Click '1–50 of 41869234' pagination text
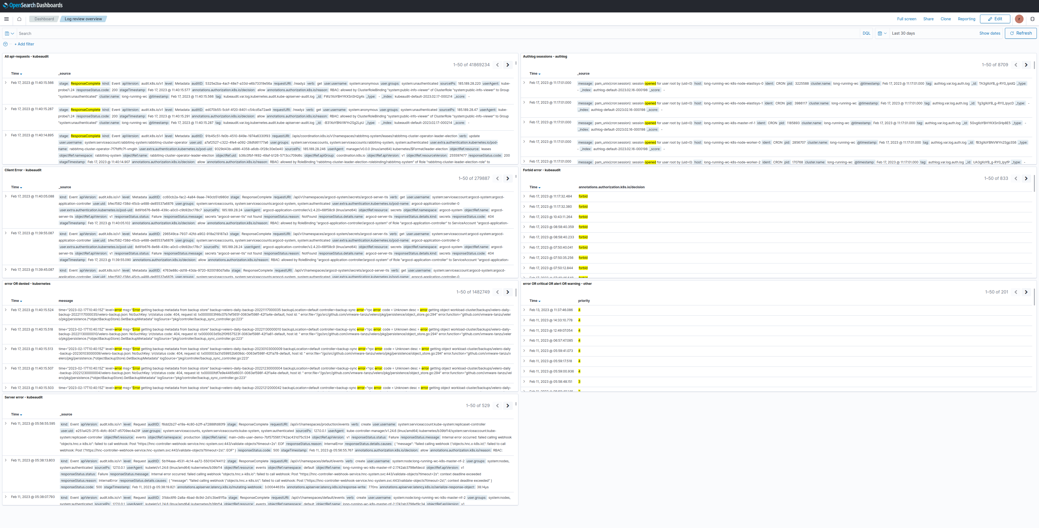The height and width of the screenshot is (528, 1039). click(471, 65)
